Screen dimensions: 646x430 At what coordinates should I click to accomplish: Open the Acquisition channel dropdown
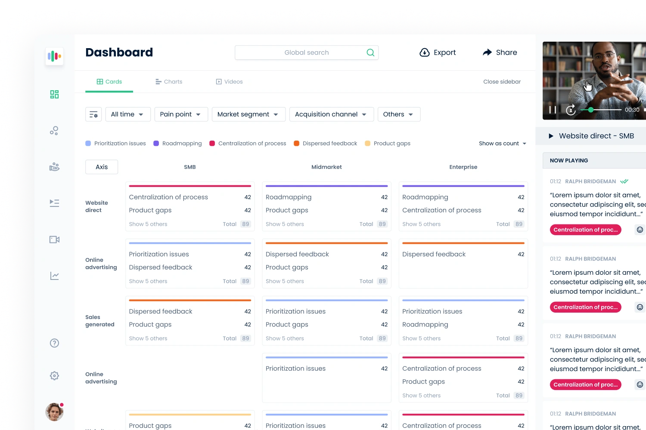click(332, 114)
